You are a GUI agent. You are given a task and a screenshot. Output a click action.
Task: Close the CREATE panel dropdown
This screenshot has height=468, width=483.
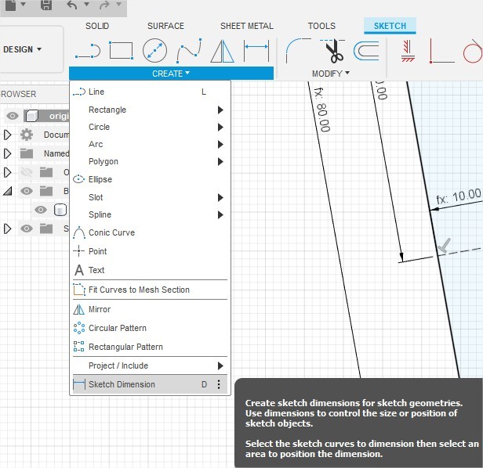[x=171, y=74]
